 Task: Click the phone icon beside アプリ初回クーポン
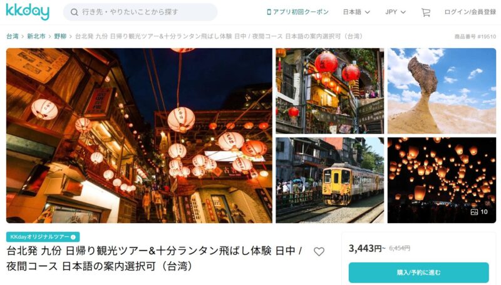(x=269, y=12)
